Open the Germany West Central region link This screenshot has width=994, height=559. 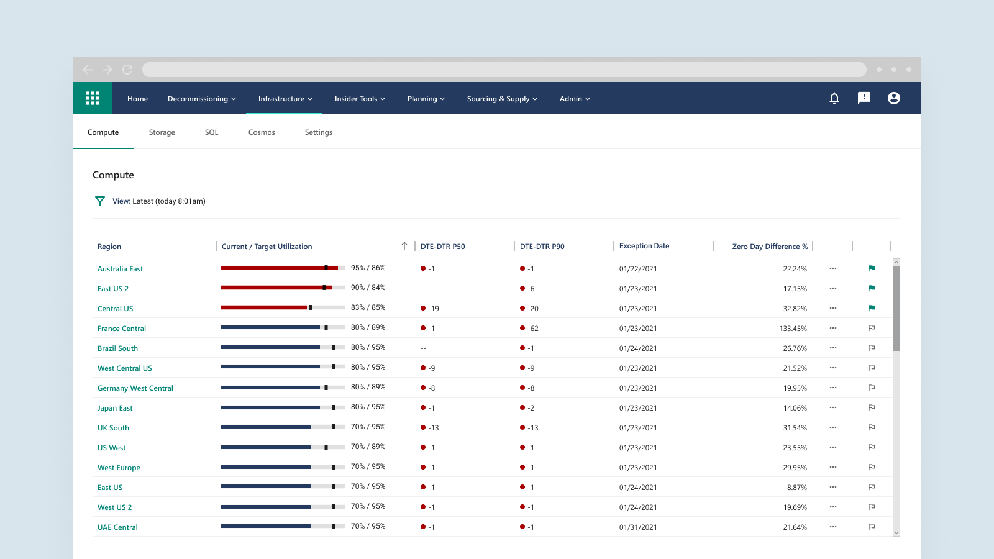[135, 388]
